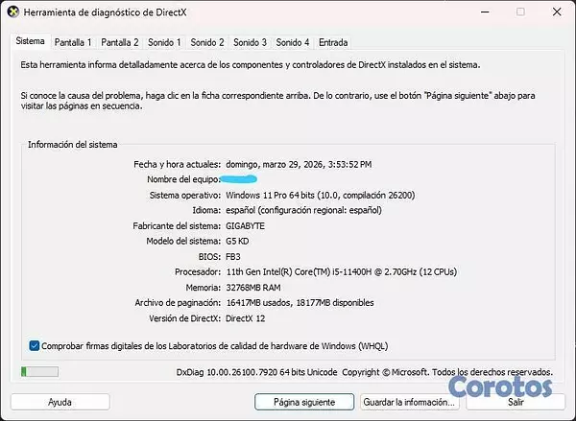Open the Entrada tab
Viewport: 576px width, 421px height.
(x=333, y=42)
